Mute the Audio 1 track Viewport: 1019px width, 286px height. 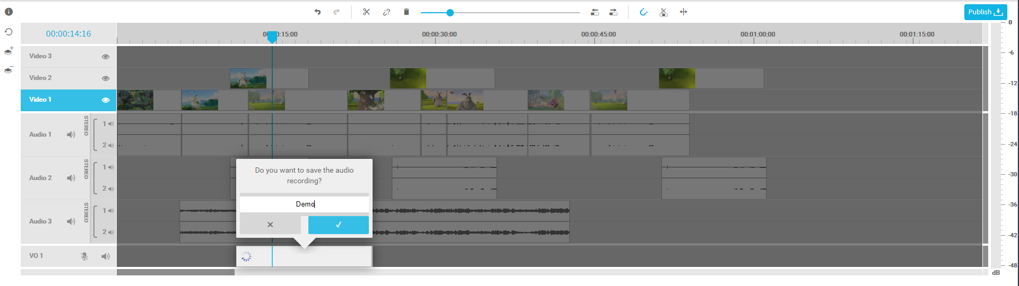click(71, 135)
